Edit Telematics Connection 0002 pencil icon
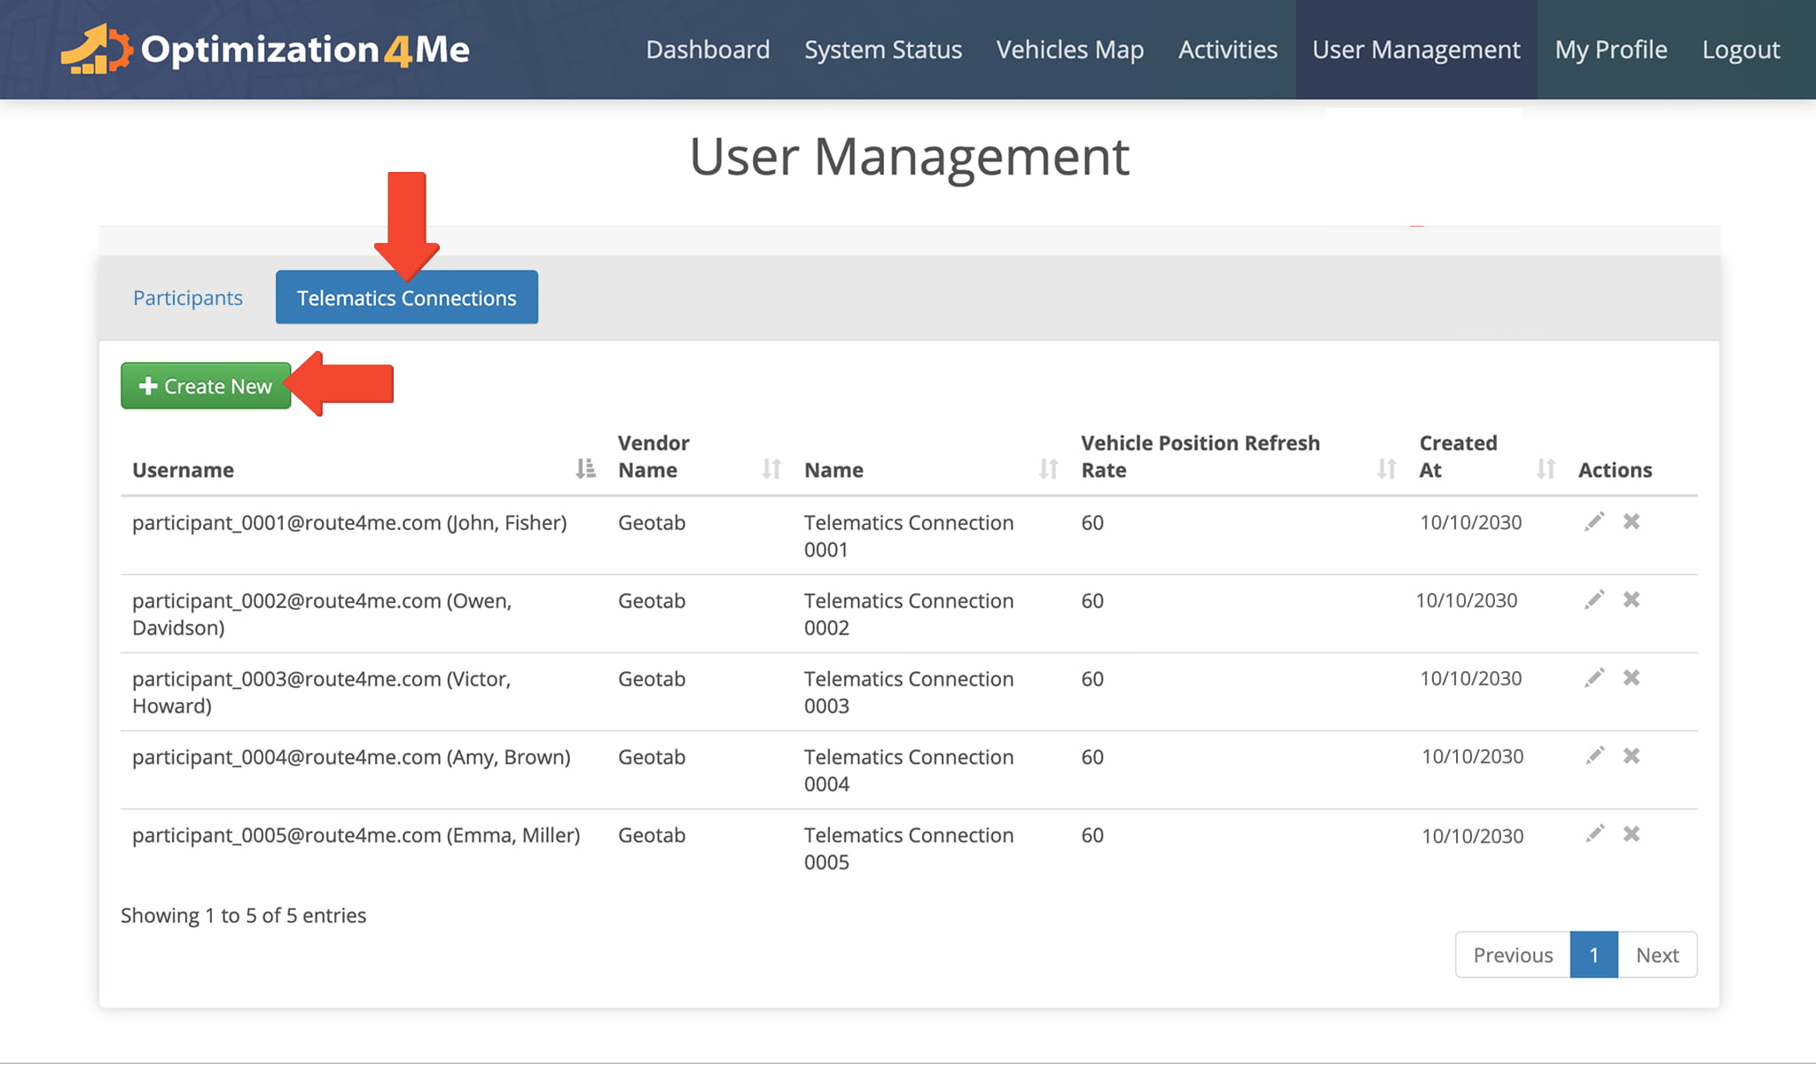The height and width of the screenshot is (1069, 1816). (1594, 599)
